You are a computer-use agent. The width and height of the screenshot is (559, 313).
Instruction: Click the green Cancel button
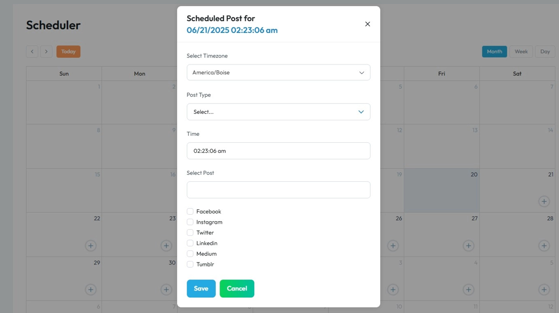point(237,289)
